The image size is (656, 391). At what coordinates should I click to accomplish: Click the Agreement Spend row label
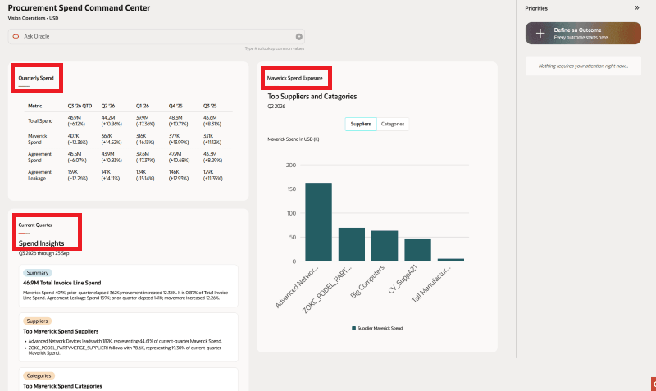pos(39,157)
